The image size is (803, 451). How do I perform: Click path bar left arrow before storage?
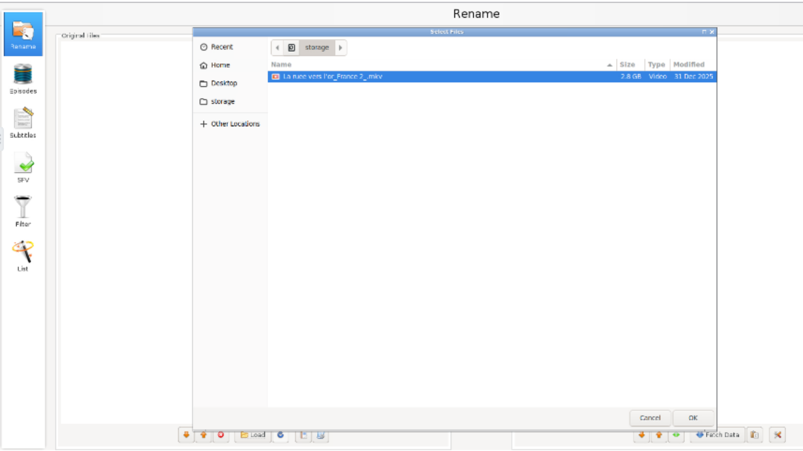tap(277, 48)
